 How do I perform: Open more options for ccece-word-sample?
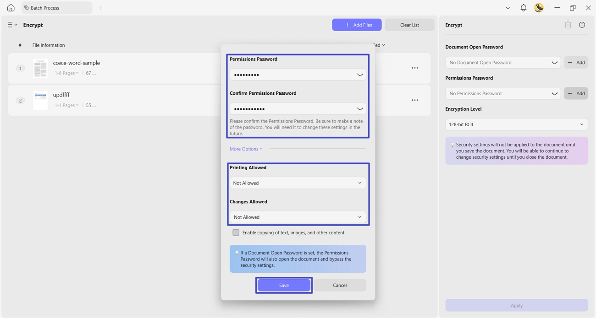[415, 68]
